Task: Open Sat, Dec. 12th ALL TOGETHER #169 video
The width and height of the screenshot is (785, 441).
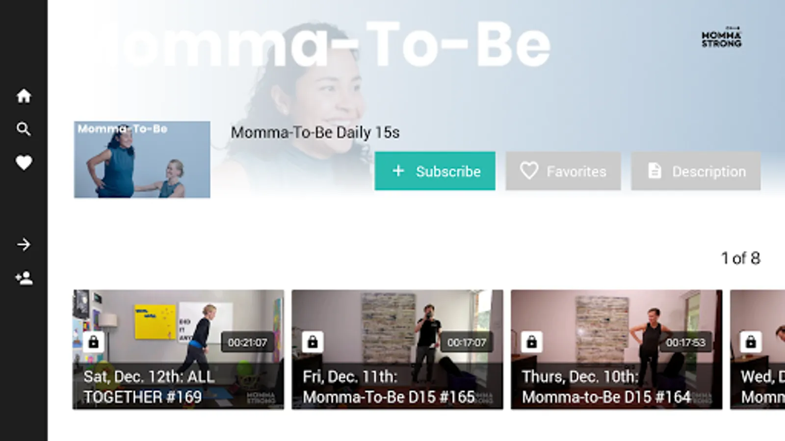Action: coord(179,349)
